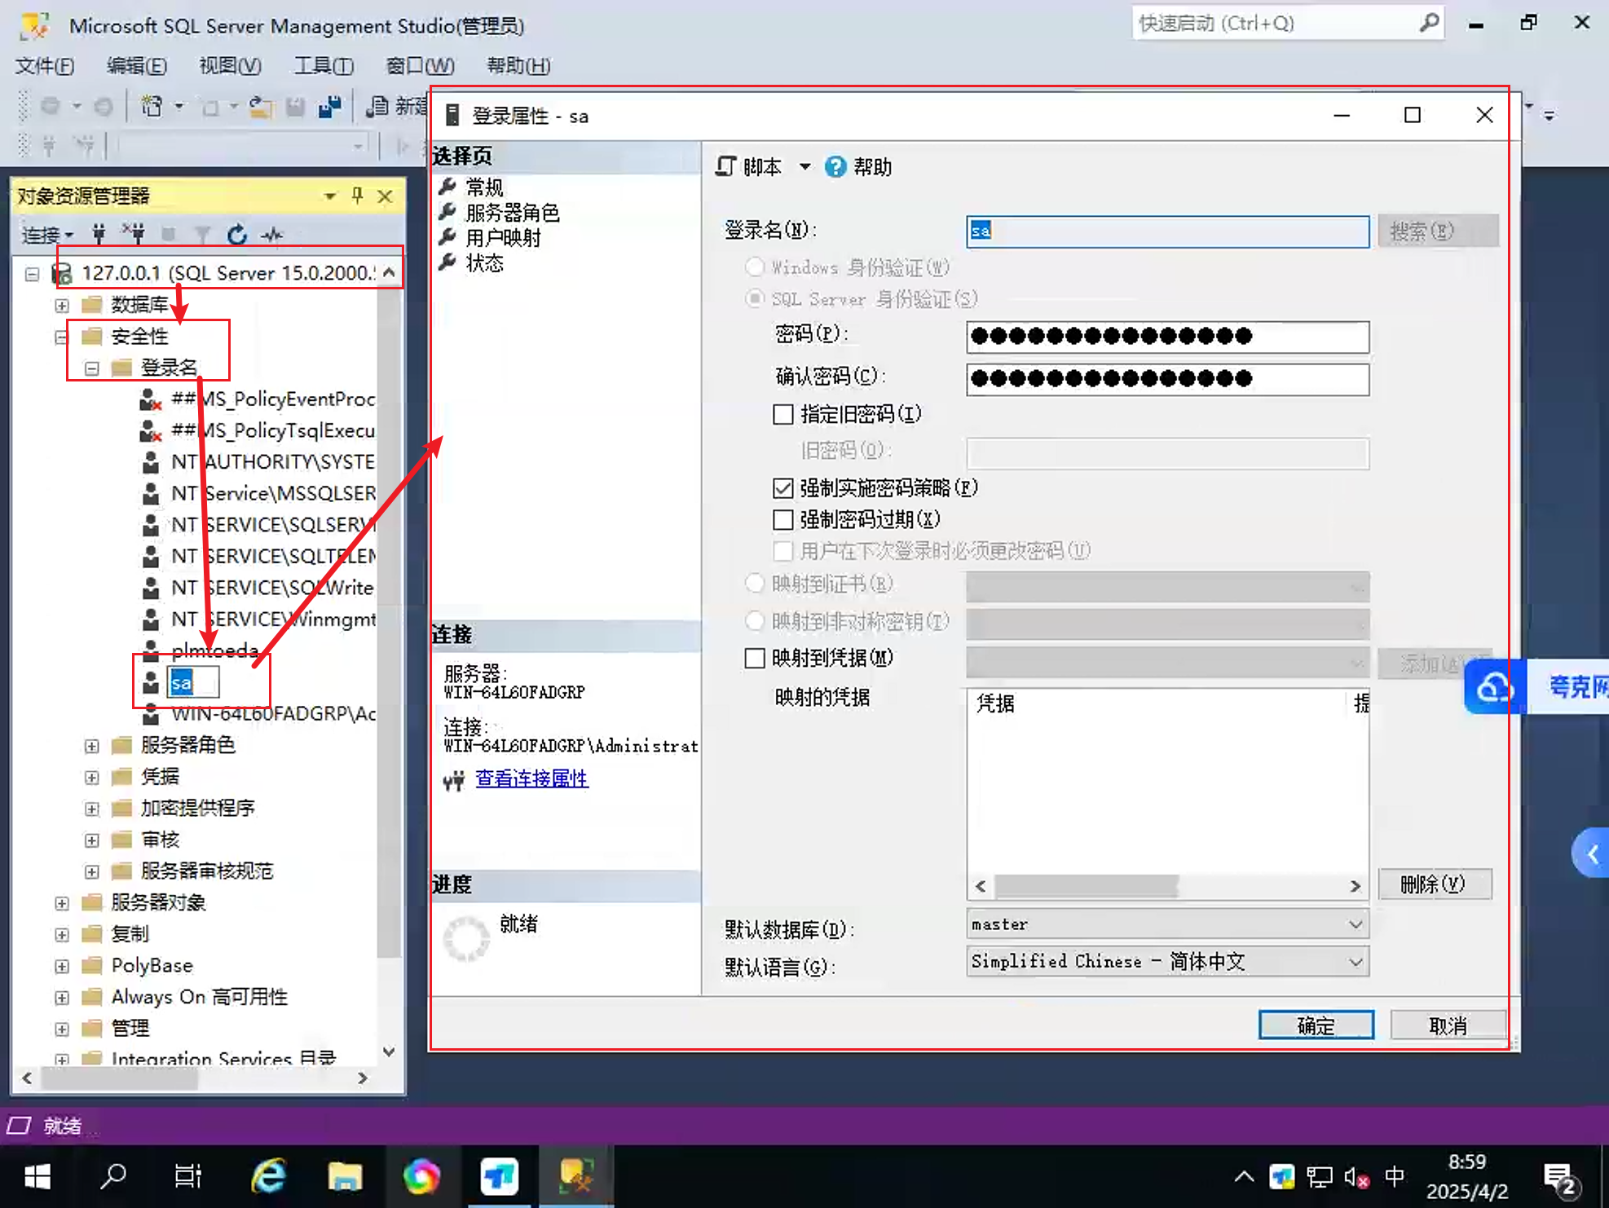Image resolution: width=1609 pixels, height=1208 pixels.
Task: Click the Help question mark icon
Action: [835, 166]
